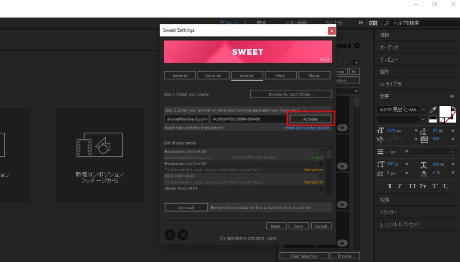The width and height of the screenshot is (460, 262).
Task: Expand the kerning メトリクス dropdown arrow
Action: [x=416, y=139]
